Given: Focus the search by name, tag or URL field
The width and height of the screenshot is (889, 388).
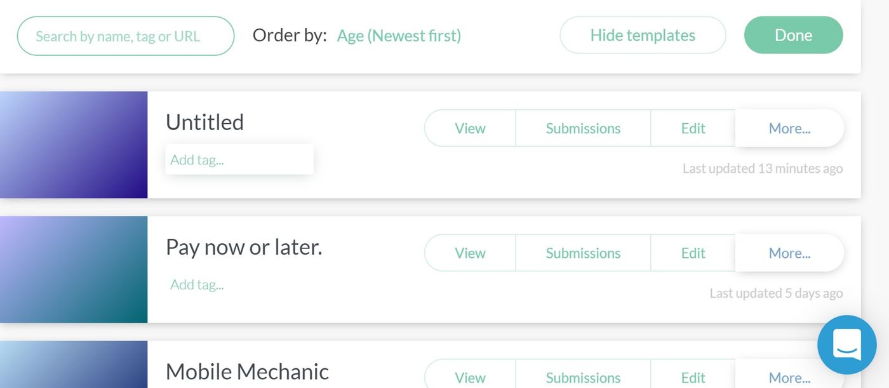Looking at the screenshot, I should 125,36.
